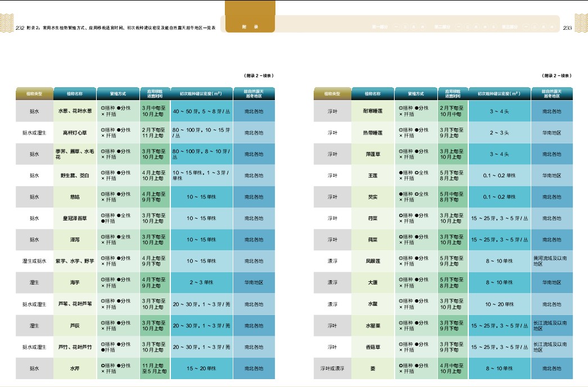The image size is (588, 387).
Task: Select the 海芋 plant name cell
Action: point(74,282)
